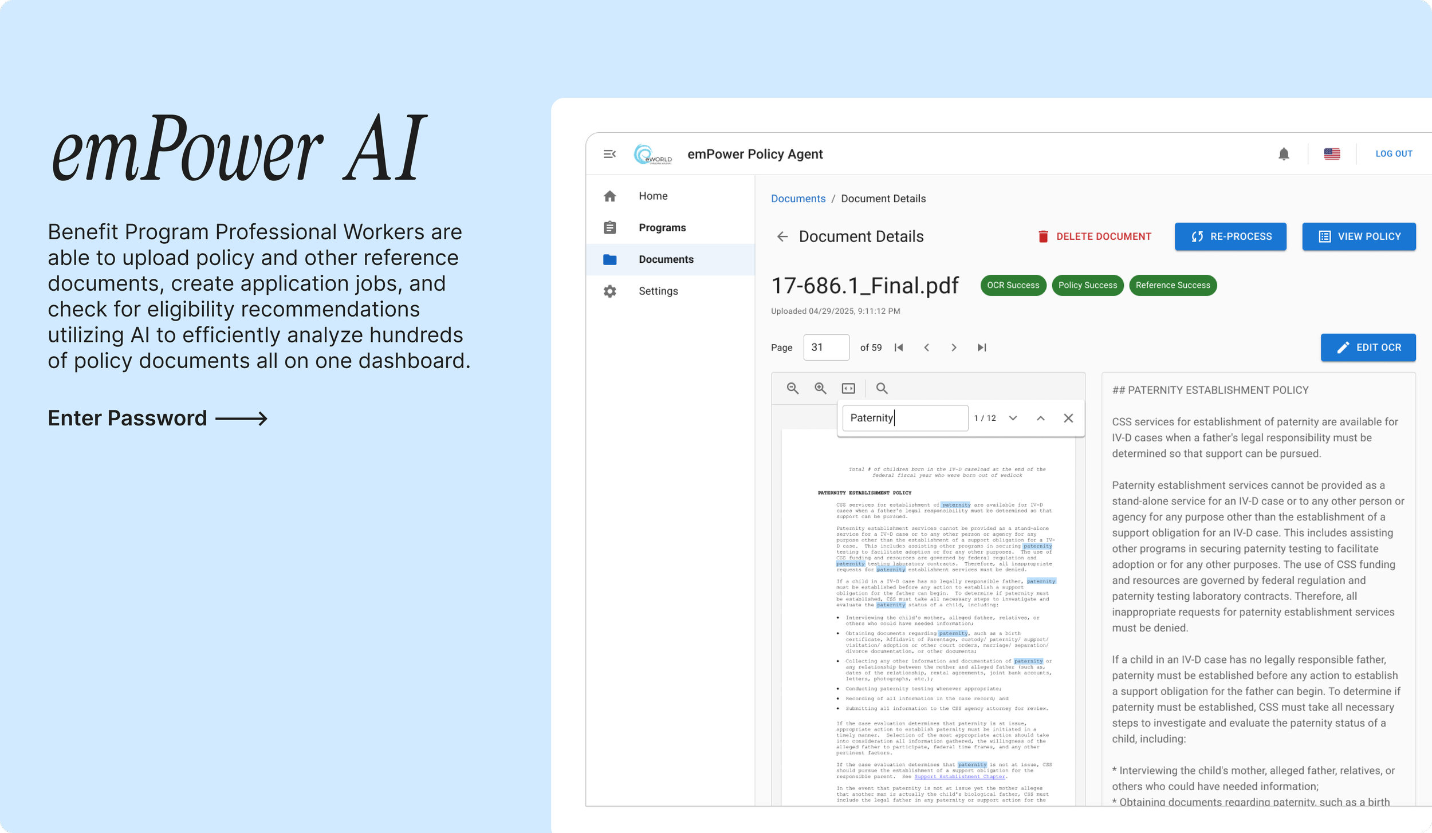Open the language selector via the US flag
This screenshot has height=833, width=1432.
pos(1332,153)
